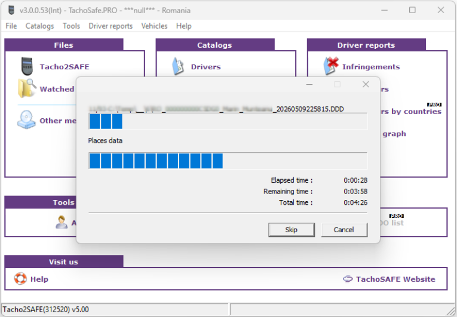This screenshot has height=317, width=457.
Task: Open the Help menu
Action: tap(183, 26)
